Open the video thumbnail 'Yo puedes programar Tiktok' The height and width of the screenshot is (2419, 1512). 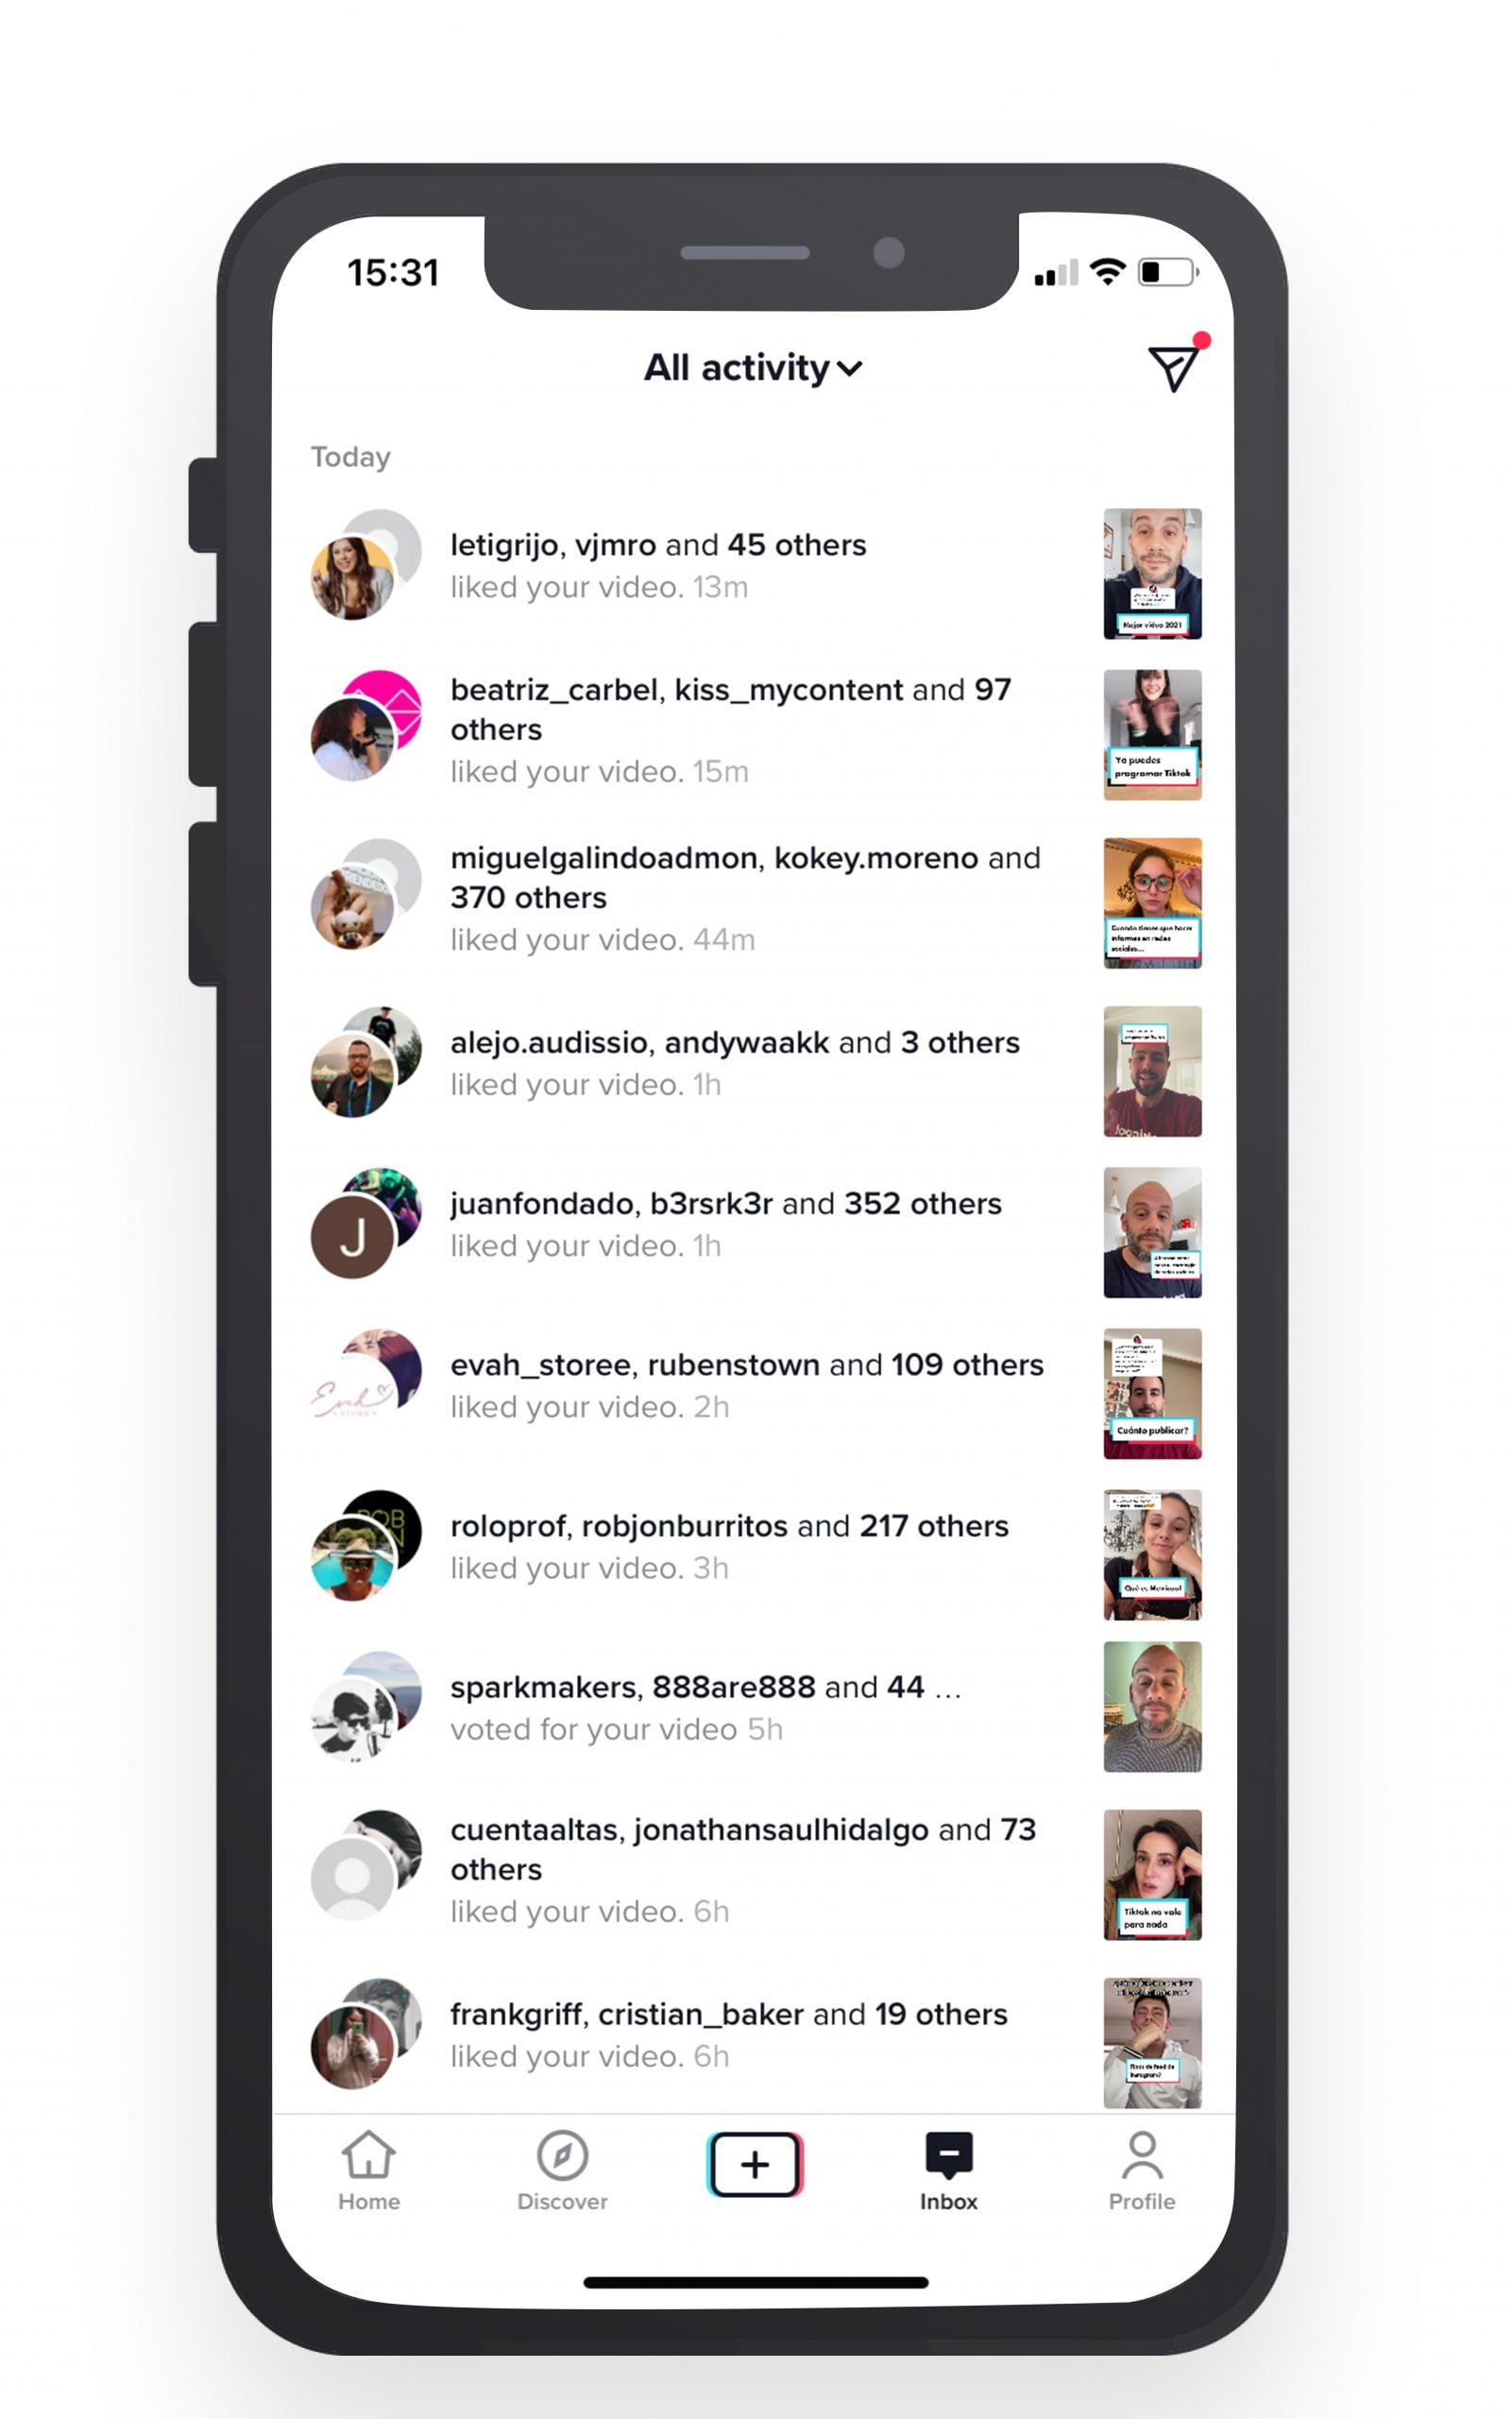point(1152,734)
